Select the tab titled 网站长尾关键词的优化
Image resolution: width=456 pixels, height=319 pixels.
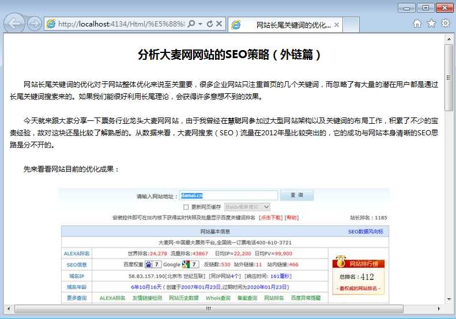point(285,25)
